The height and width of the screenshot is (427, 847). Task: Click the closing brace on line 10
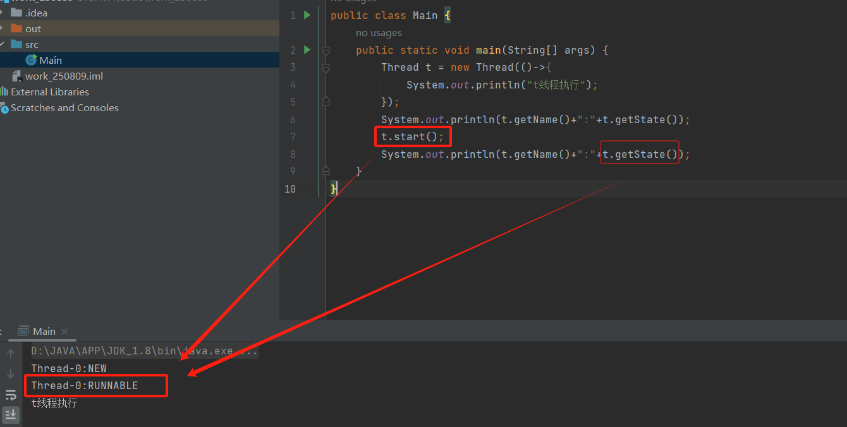(334, 189)
